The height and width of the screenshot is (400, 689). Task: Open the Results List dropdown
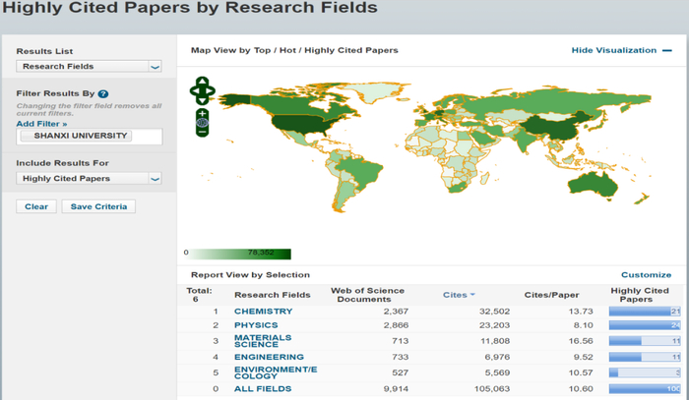point(89,67)
